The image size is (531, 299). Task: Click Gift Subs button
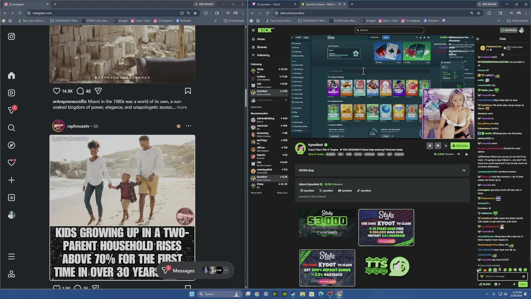(460, 146)
